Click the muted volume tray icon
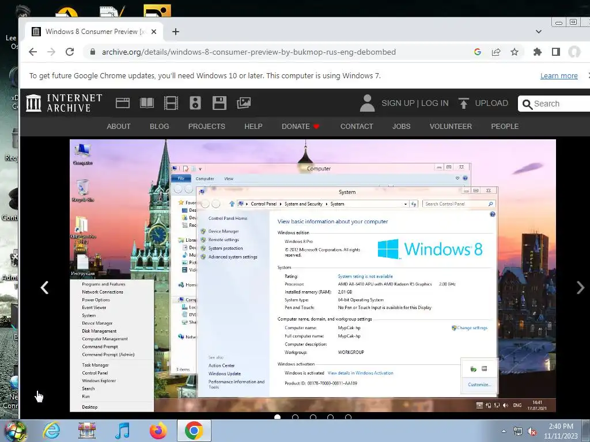This screenshot has width=590, height=442. point(532,432)
